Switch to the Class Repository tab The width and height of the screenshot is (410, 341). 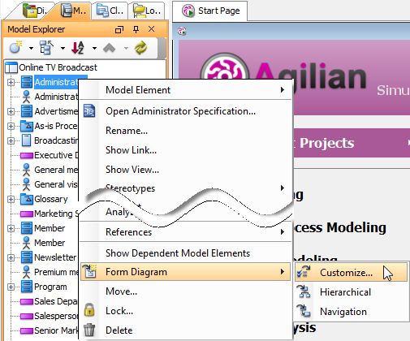pyautogui.click(x=110, y=11)
